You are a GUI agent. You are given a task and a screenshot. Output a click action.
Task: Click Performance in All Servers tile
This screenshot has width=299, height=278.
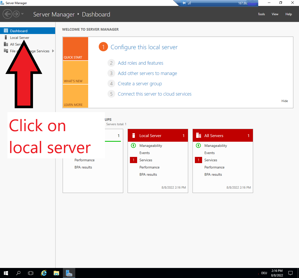(x=214, y=167)
